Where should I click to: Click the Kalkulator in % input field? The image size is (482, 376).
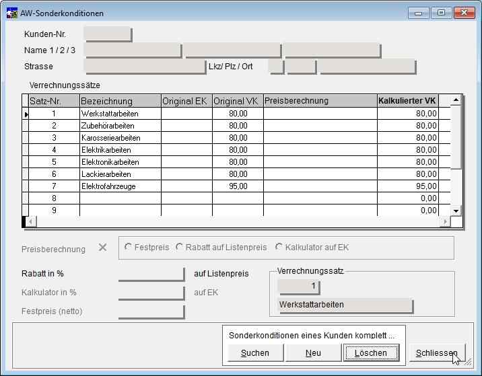pyautogui.click(x=151, y=293)
